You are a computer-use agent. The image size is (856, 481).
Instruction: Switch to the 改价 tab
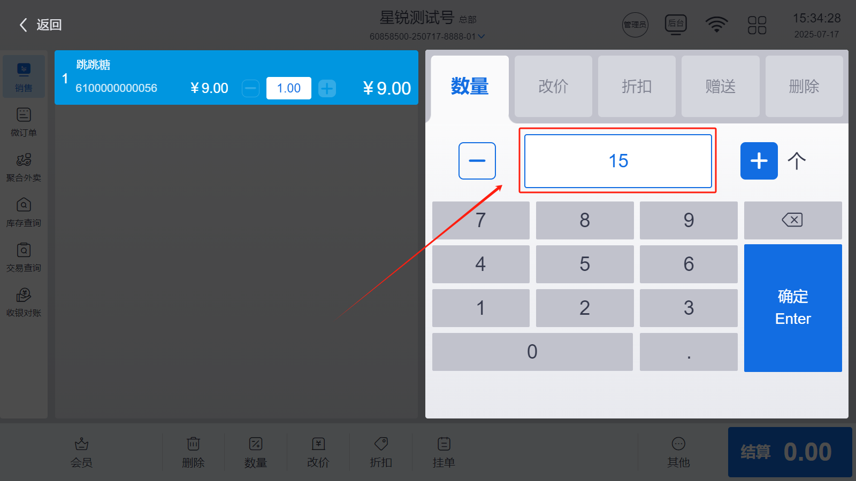553,87
